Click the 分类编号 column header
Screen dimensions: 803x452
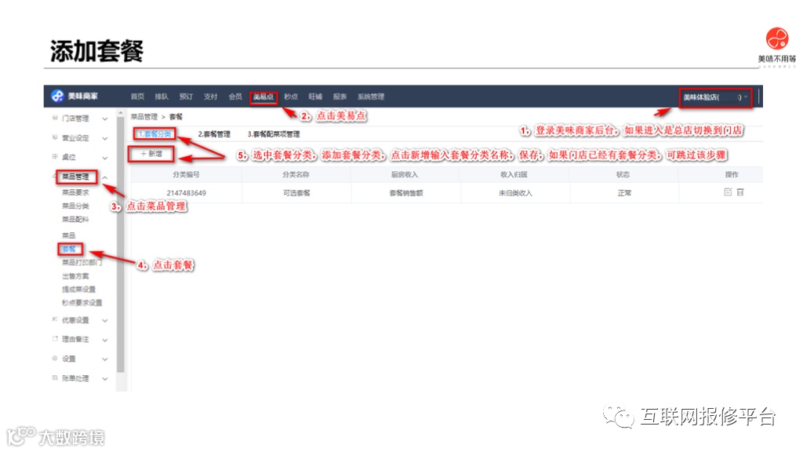point(186,174)
